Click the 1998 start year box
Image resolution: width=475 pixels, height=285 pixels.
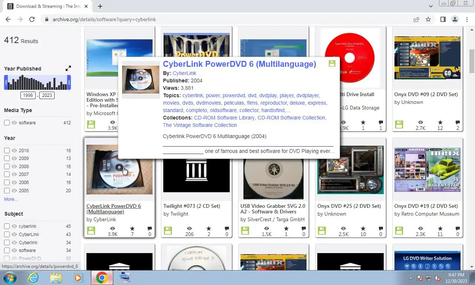pyautogui.click(x=28, y=95)
